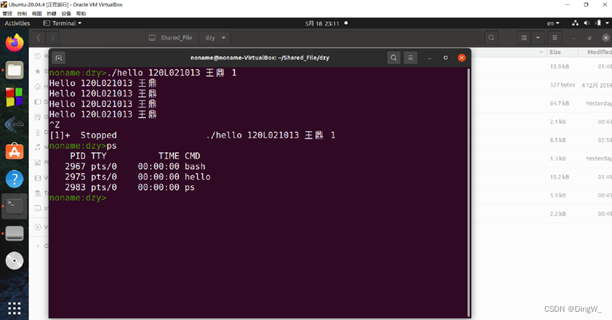Launch the edb debugger from dock
The image size is (612, 320).
click(x=15, y=124)
